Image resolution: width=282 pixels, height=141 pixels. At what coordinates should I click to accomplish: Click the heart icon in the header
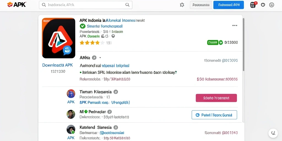pyautogui.click(x=263, y=5)
